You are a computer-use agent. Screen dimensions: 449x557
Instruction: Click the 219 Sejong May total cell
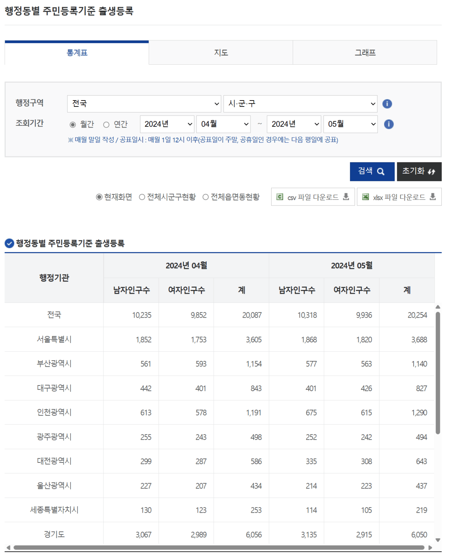[407, 510]
